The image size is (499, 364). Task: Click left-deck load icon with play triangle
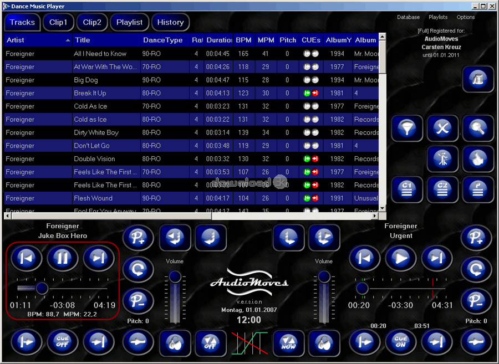coord(175,238)
